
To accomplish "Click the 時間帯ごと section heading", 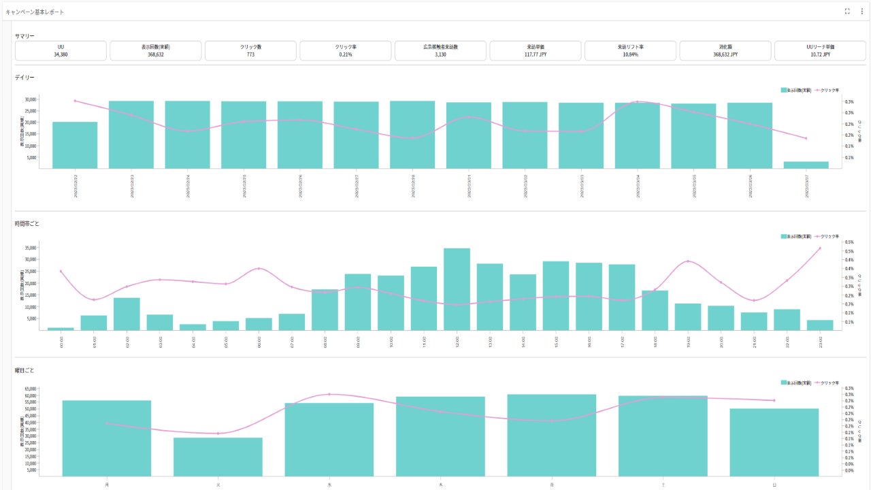I will (x=28, y=224).
